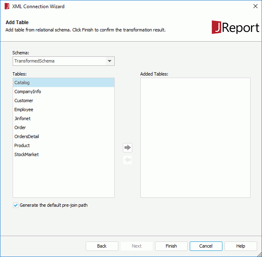
Task: Click the JReport app icon in title bar
Action: (7, 7)
